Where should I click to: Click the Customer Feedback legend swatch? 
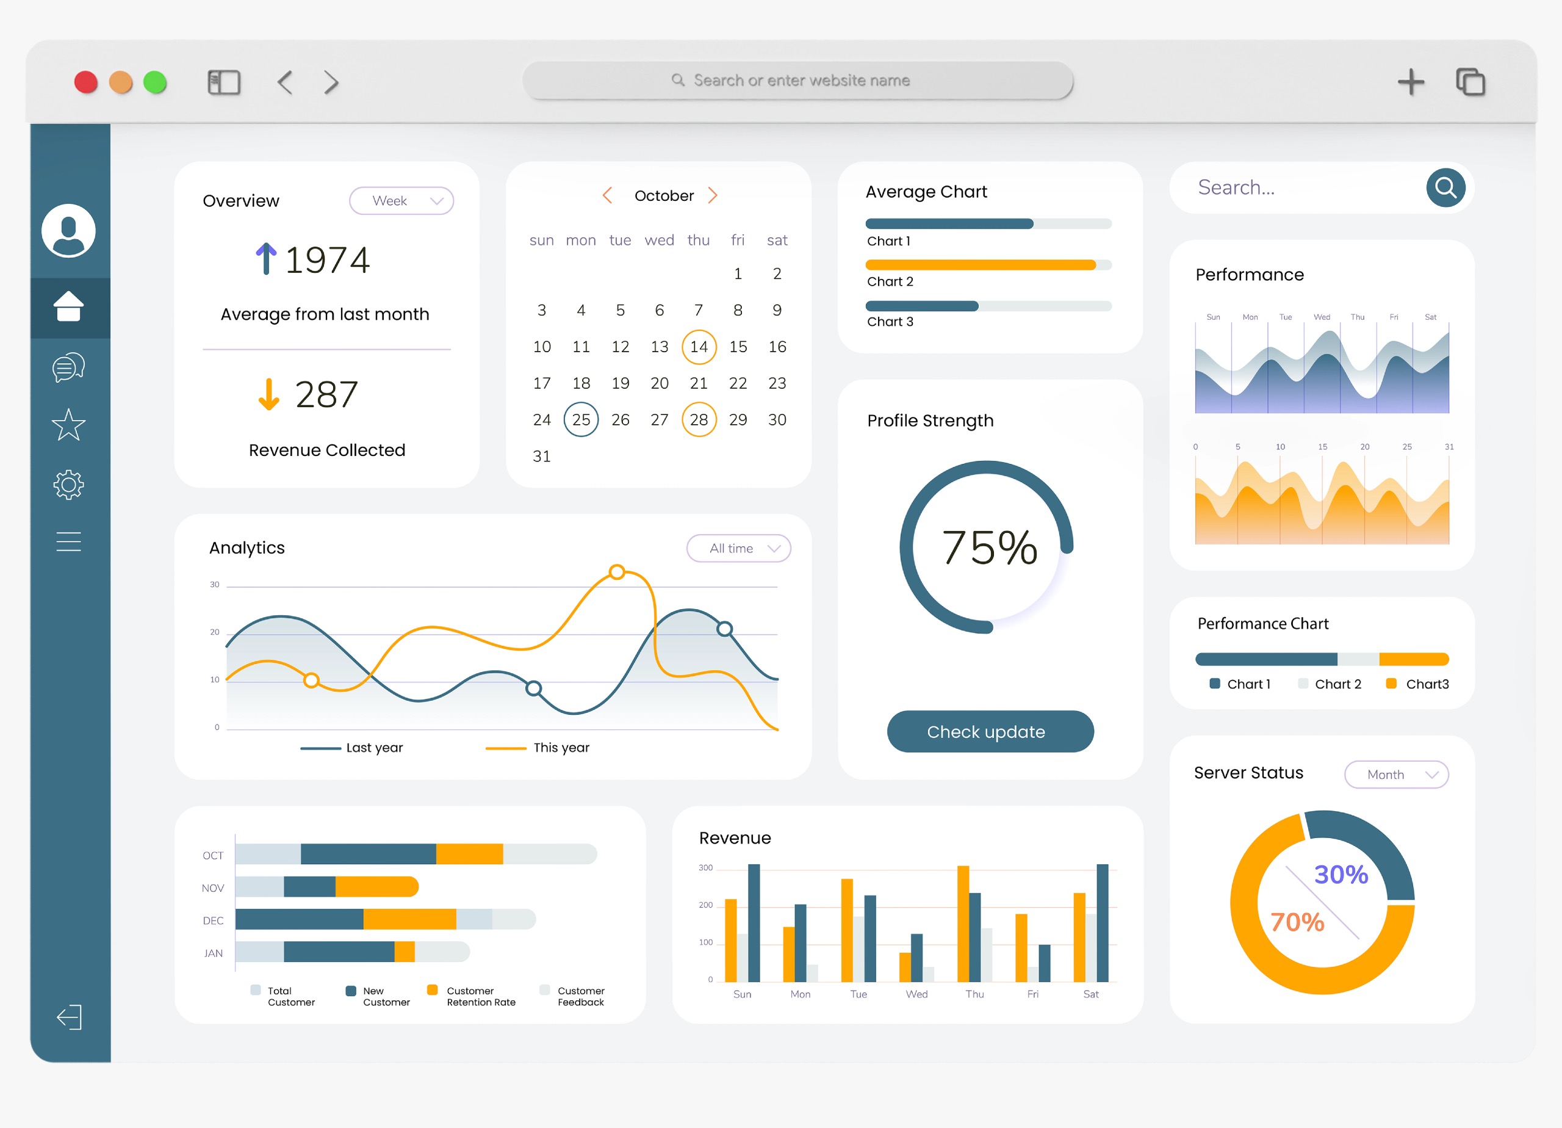coord(545,990)
